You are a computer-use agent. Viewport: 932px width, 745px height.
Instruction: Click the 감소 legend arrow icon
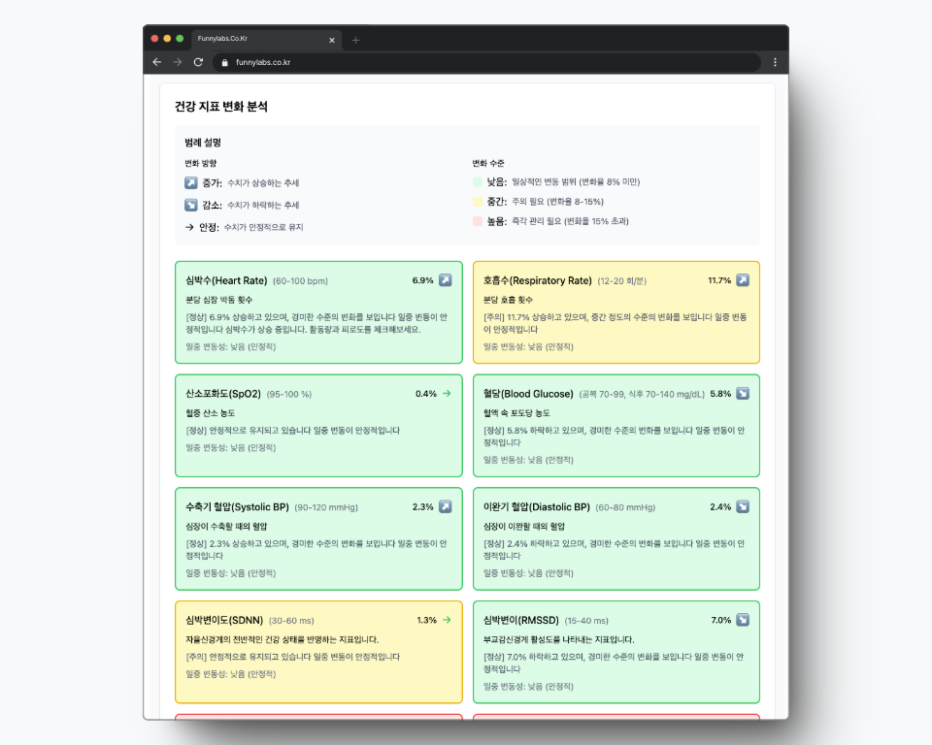point(191,205)
